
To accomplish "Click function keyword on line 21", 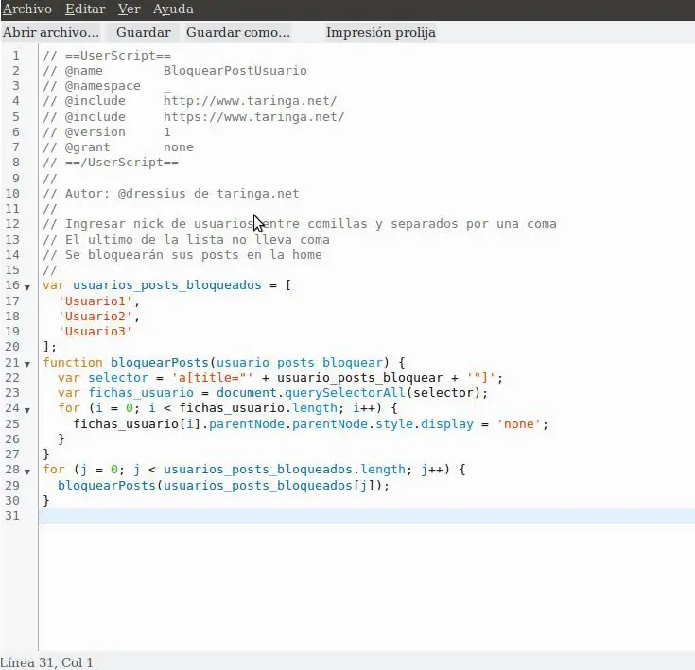I will (73, 363).
